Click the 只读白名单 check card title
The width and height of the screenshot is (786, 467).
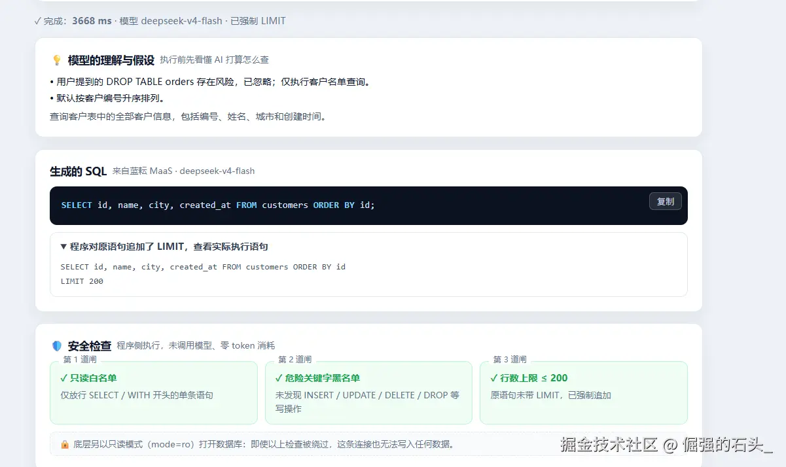pos(88,378)
